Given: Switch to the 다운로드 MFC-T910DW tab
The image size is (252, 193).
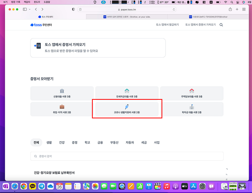Looking at the screenshot, I should [208, 17].
